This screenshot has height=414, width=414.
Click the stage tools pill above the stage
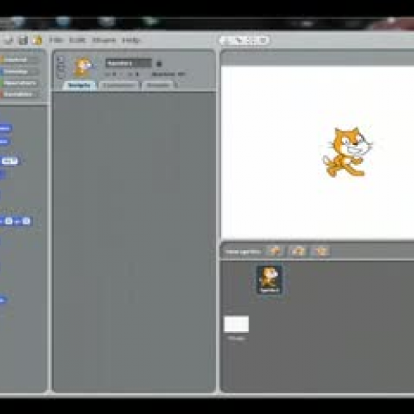click(244, 41)
